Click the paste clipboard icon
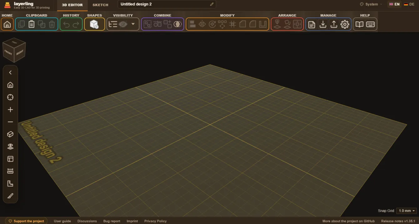The image size is (419, 224). [32, 24]
